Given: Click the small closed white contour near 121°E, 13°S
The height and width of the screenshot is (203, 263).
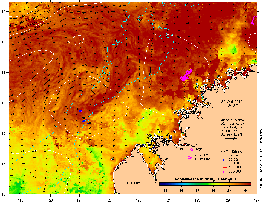Looking at the screenshot, I should [x=76, y=40].
